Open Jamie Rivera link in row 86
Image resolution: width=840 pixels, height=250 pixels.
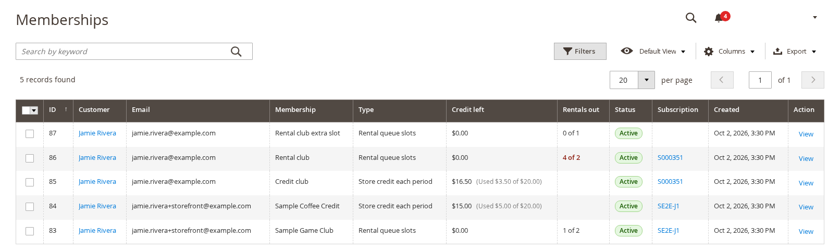click(x=97, y=158)
